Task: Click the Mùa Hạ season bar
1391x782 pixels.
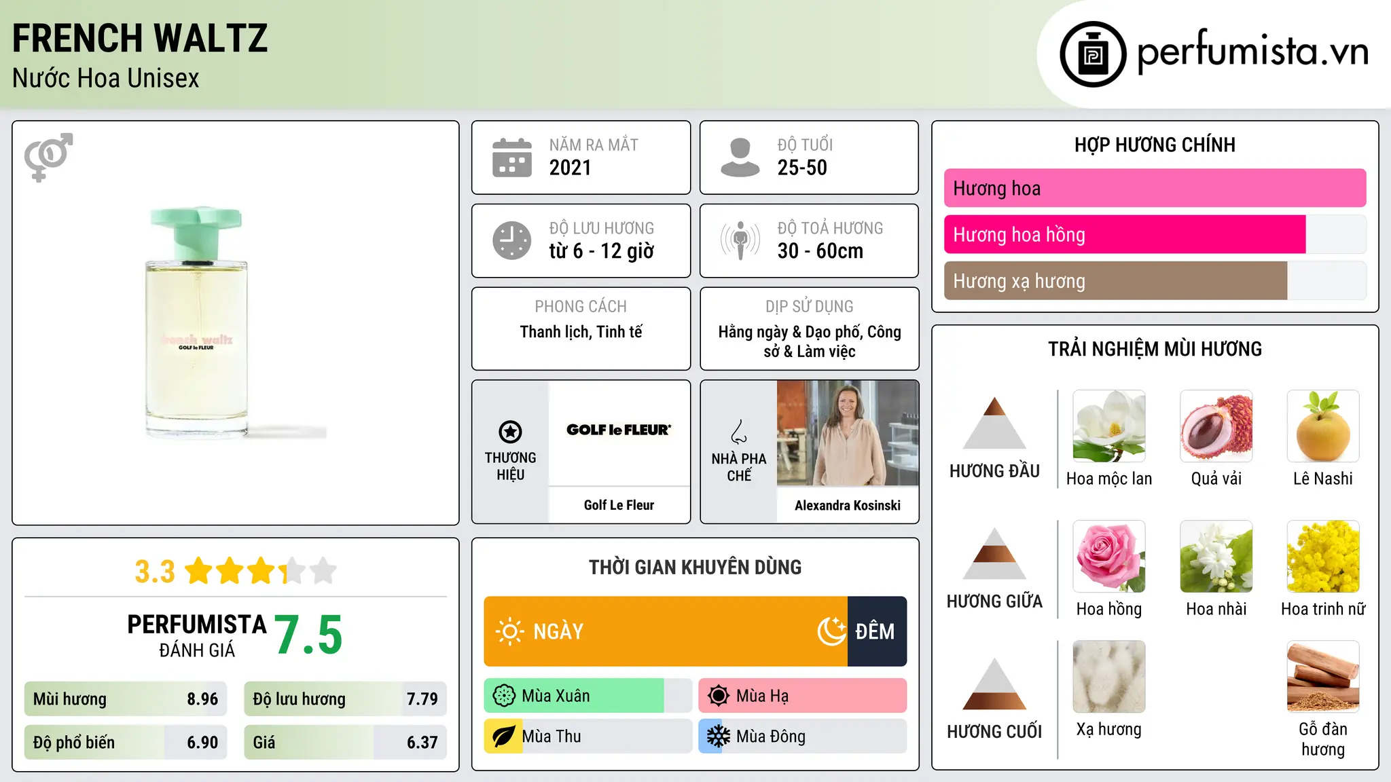Action: [802, 696]
